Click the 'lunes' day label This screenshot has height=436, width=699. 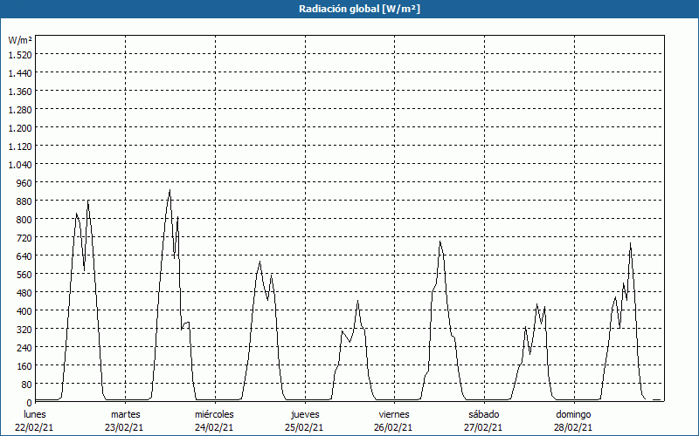(x=35, y=414)
